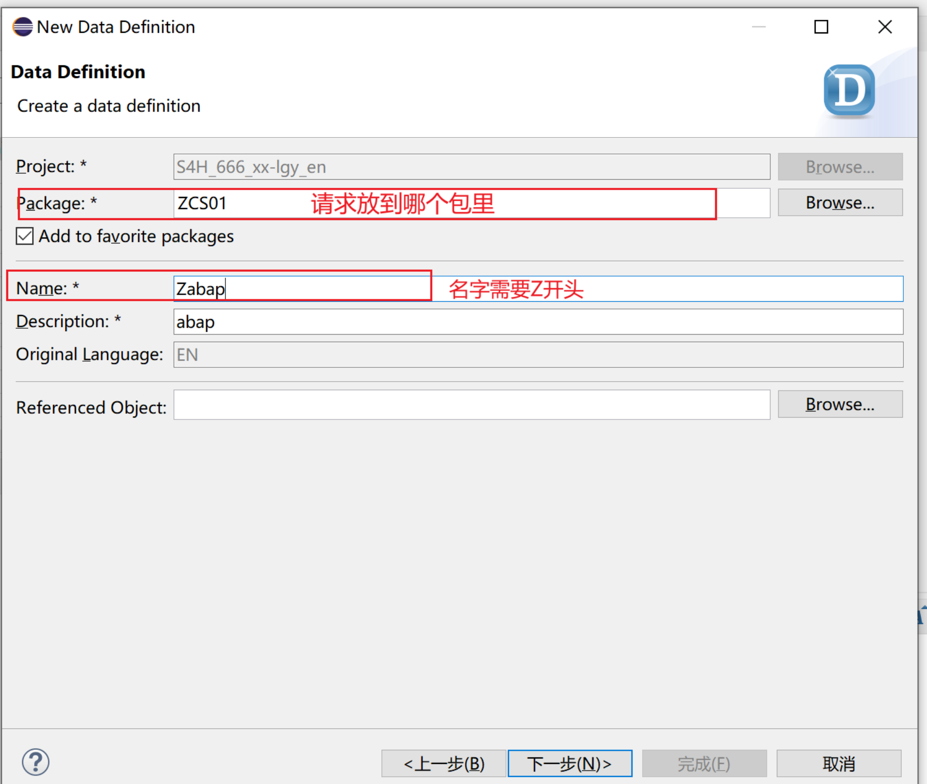Minimize the dialog window

click(758, 27)
